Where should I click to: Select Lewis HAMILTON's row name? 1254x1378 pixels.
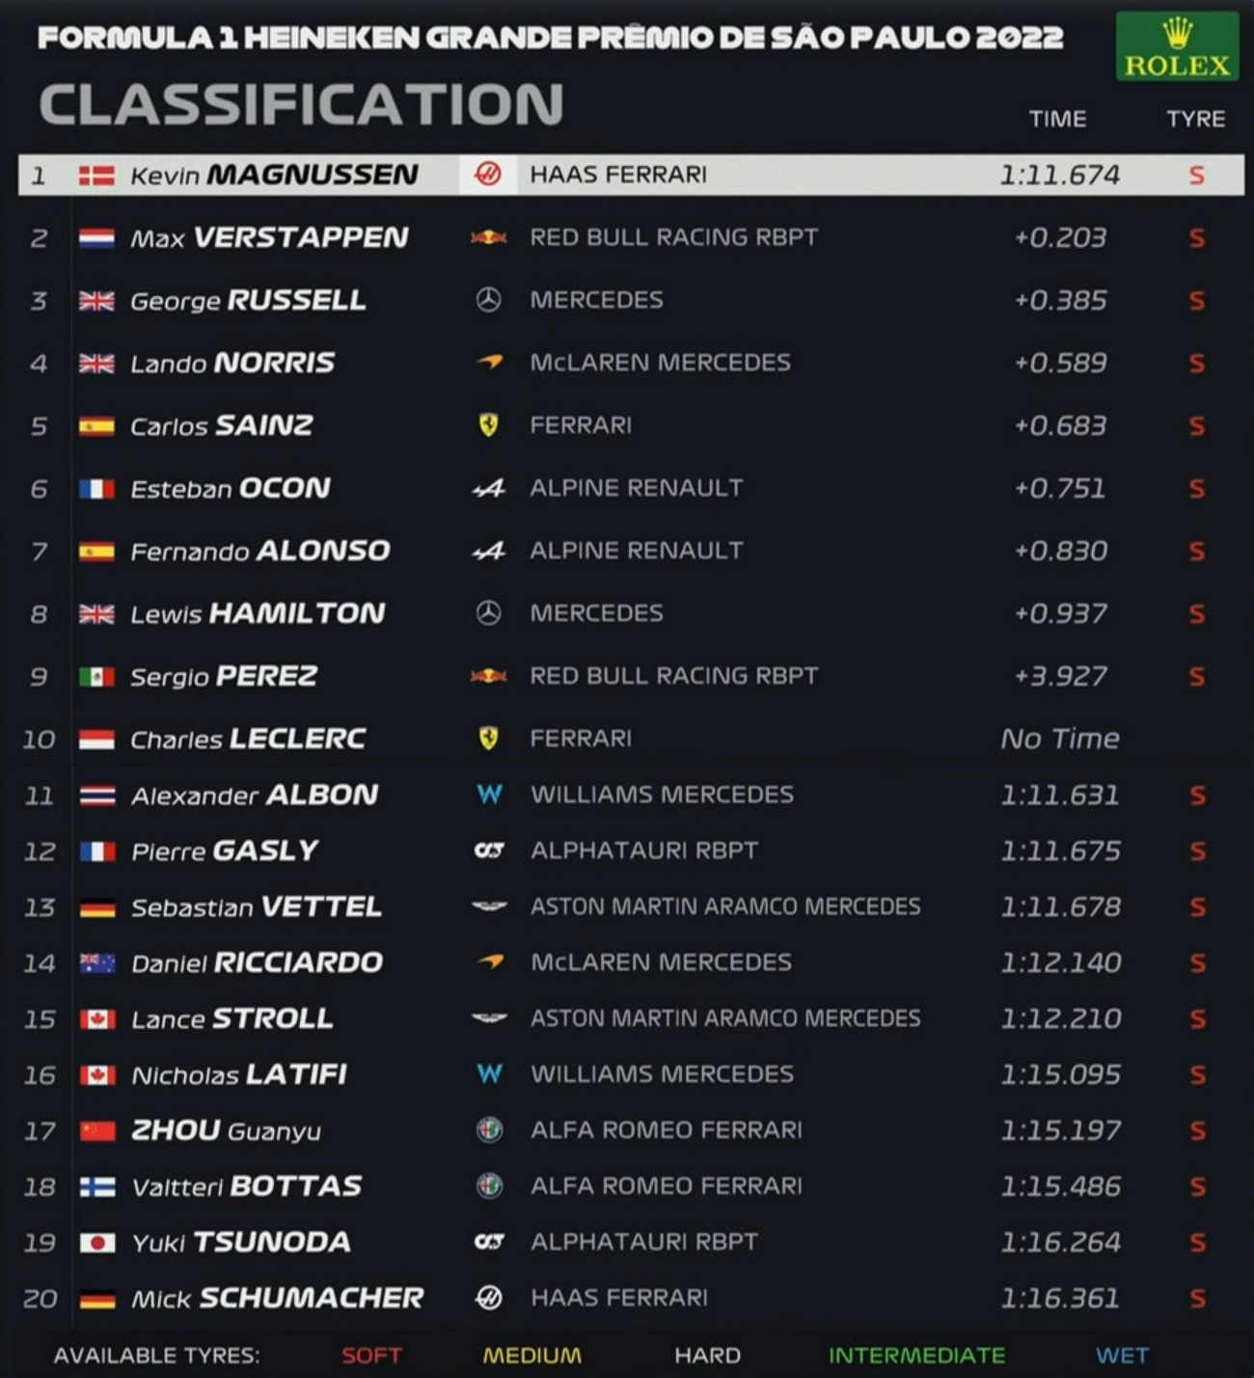pos(258,613)
